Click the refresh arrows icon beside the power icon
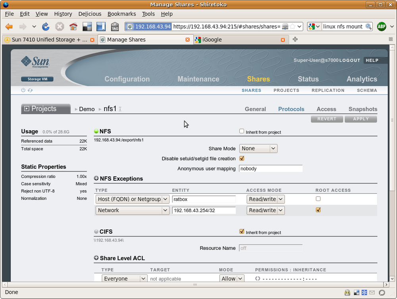This screenshot has height=299, width=397. (30, 90)
